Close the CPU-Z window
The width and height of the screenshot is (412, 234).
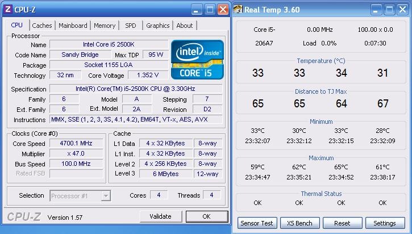223,10
